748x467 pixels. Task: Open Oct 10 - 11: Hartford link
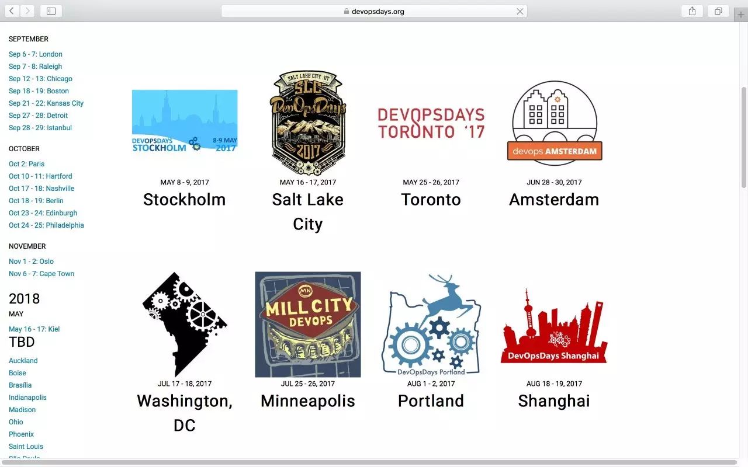click(40, 176)
